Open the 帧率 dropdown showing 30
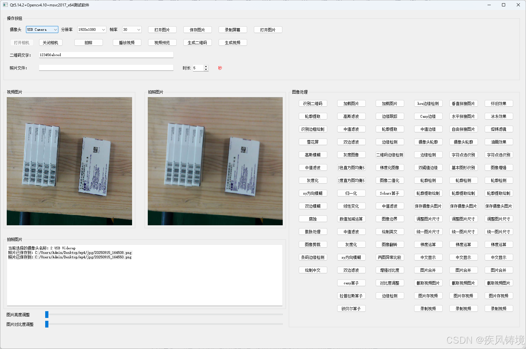The image size is (526, 349). click(132, 29)
